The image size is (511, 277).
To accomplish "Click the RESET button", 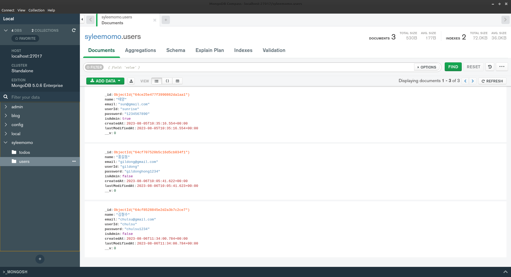I will (x=473, y=67).
